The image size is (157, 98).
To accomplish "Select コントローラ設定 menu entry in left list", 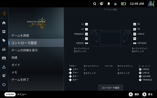I will [x=36, y=43].
